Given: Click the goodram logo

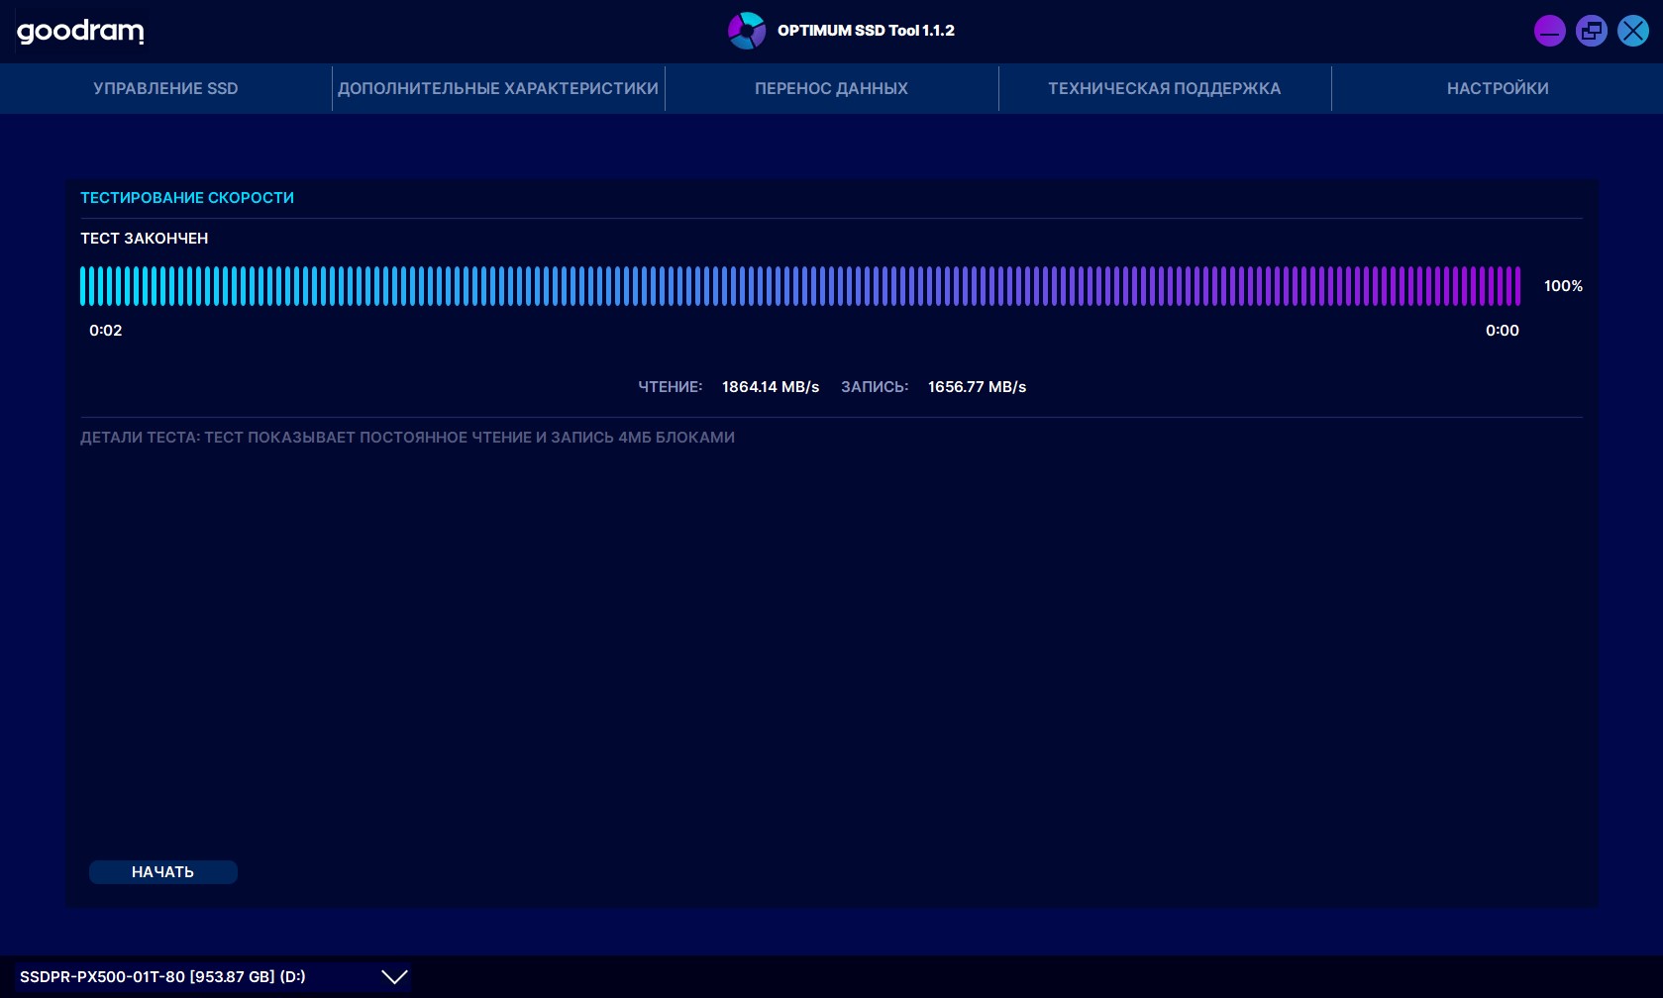Looking at the screenshot, I should [x=80, y=32].
